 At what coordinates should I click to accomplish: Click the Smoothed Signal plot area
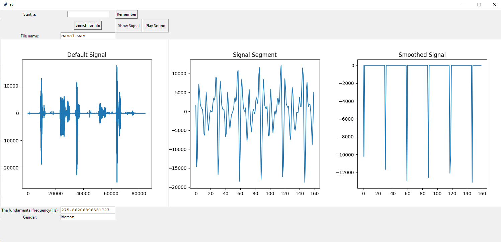422,124
